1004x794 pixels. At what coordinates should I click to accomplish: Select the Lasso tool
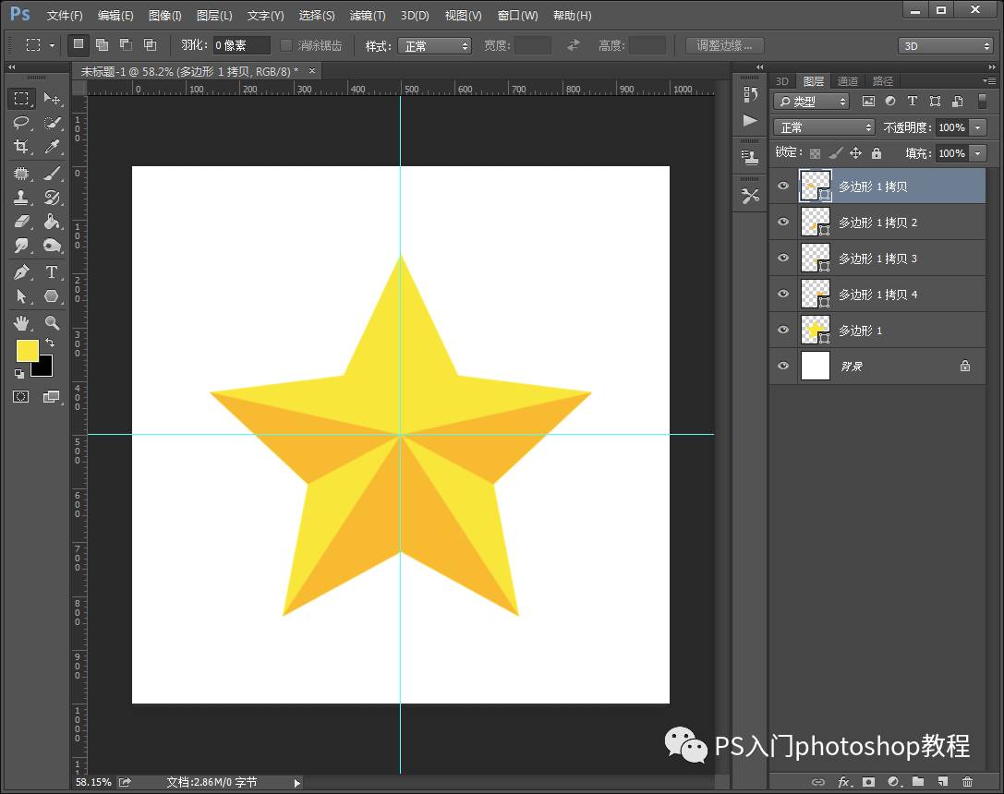pyautogui.click(x=21, y=123)
